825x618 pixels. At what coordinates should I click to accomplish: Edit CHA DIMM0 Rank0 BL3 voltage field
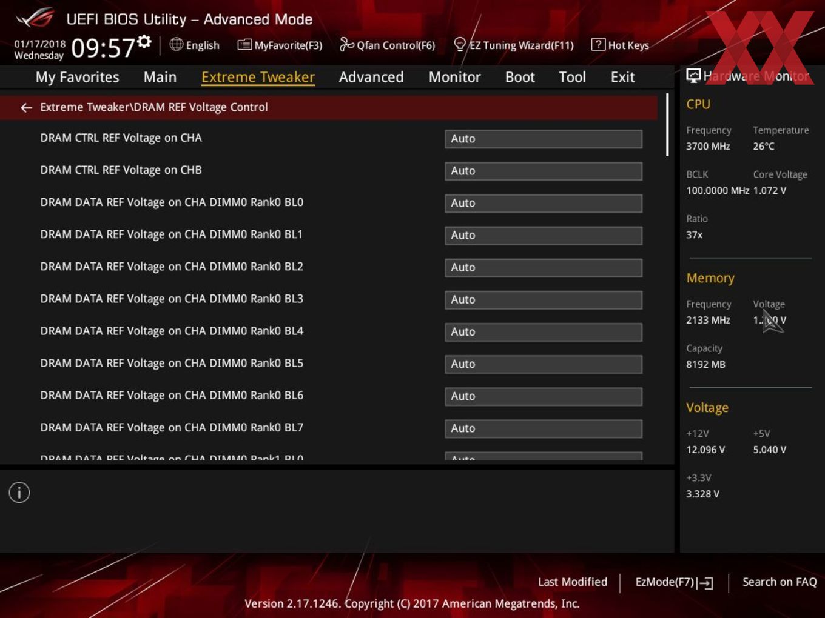[544, 299]
